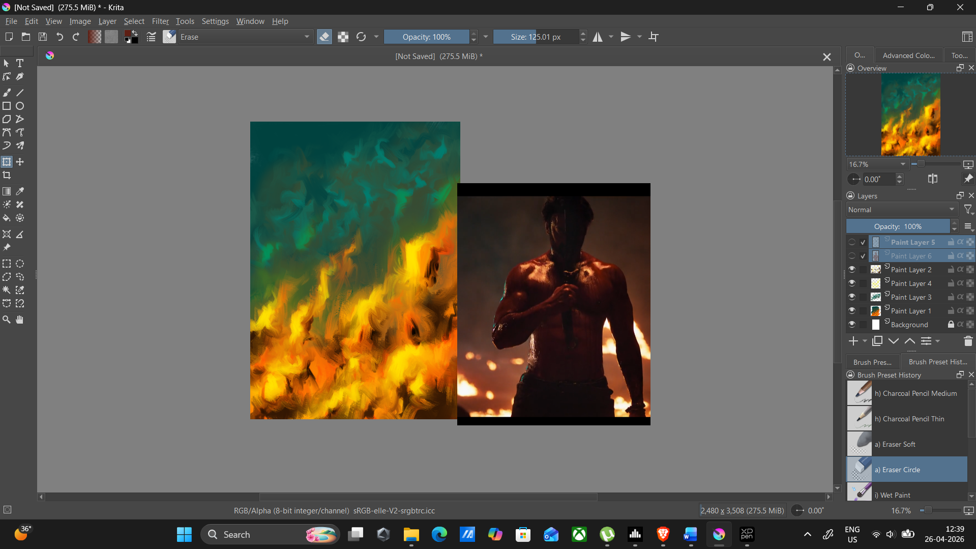
Task: Toggle visibility of Paint Layer 2
Action: (852, 270)
